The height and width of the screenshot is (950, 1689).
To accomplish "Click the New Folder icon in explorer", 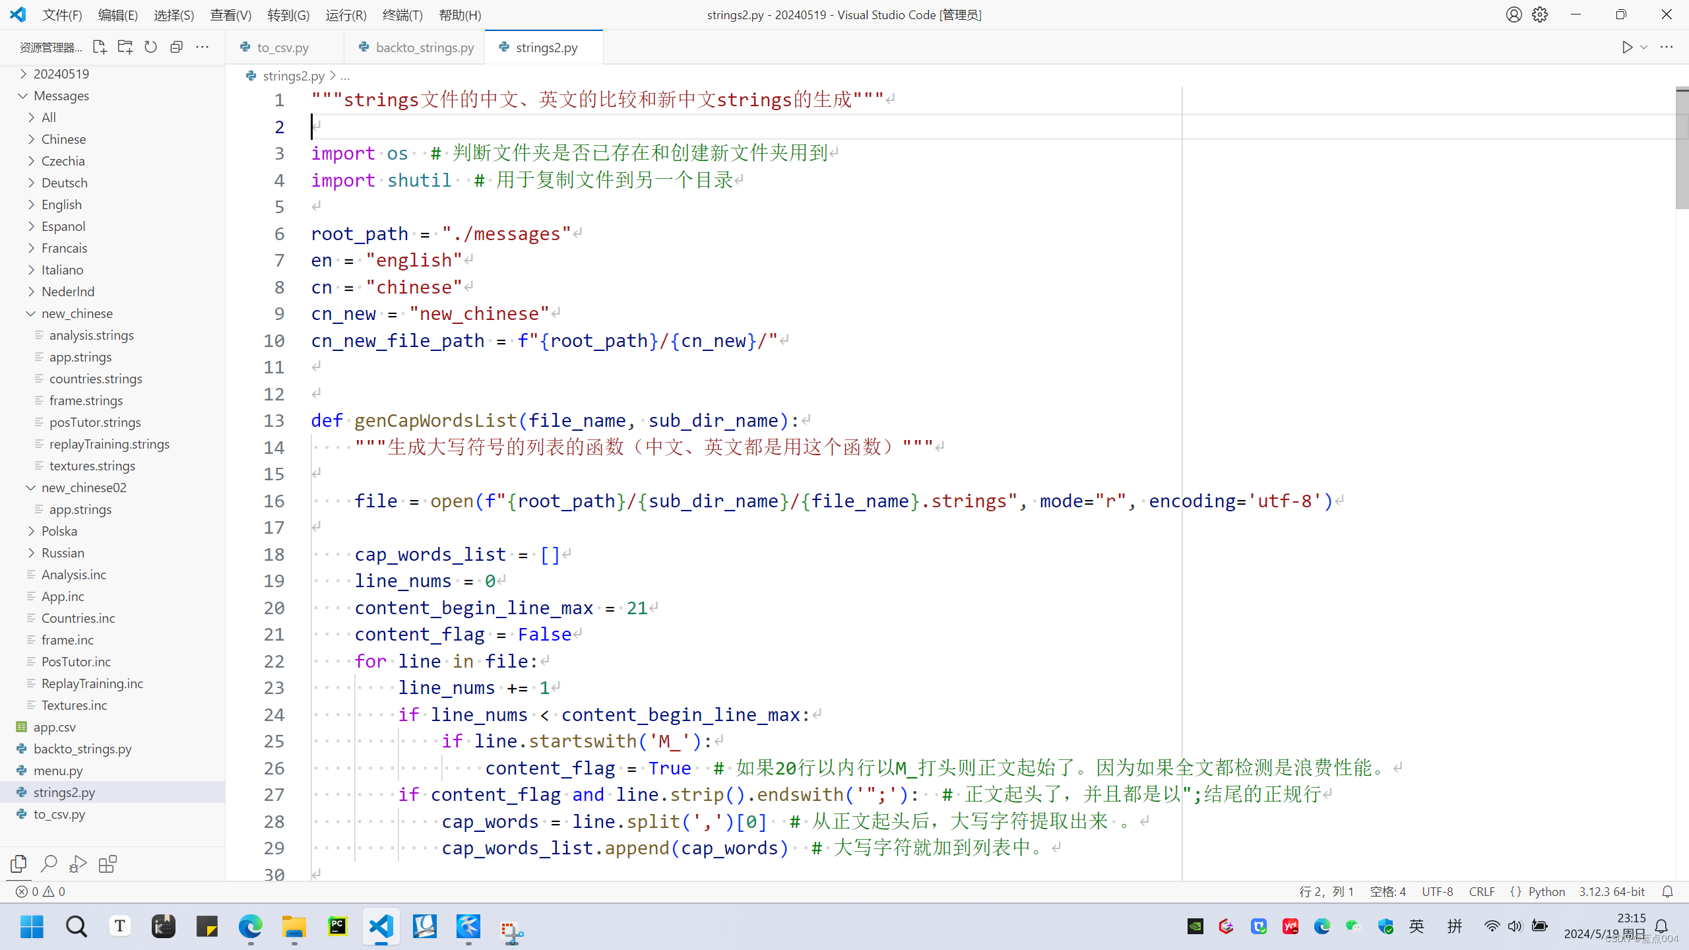I will (125, 47).
